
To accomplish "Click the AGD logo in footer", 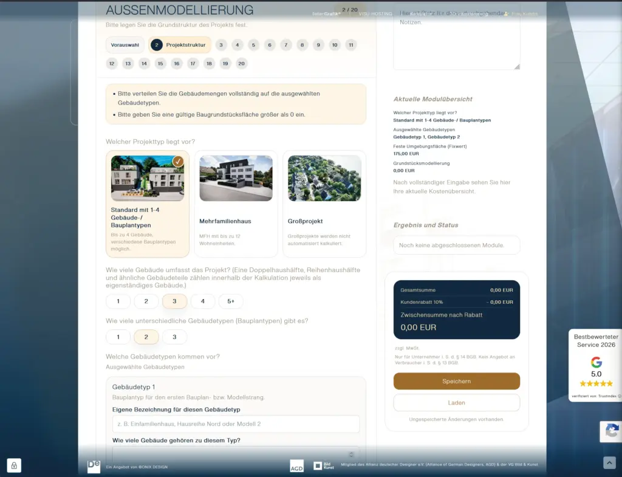I will [296, 466].
